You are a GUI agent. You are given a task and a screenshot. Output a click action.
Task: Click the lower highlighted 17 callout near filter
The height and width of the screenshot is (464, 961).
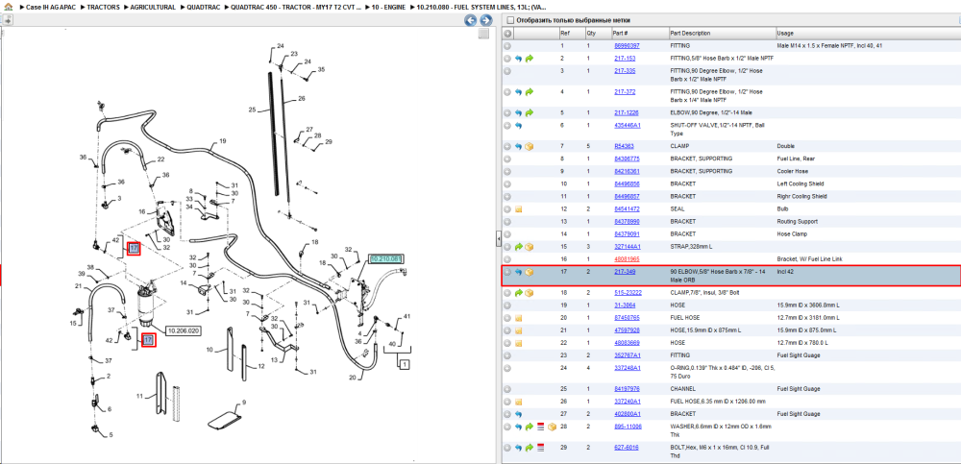[148, 339]
